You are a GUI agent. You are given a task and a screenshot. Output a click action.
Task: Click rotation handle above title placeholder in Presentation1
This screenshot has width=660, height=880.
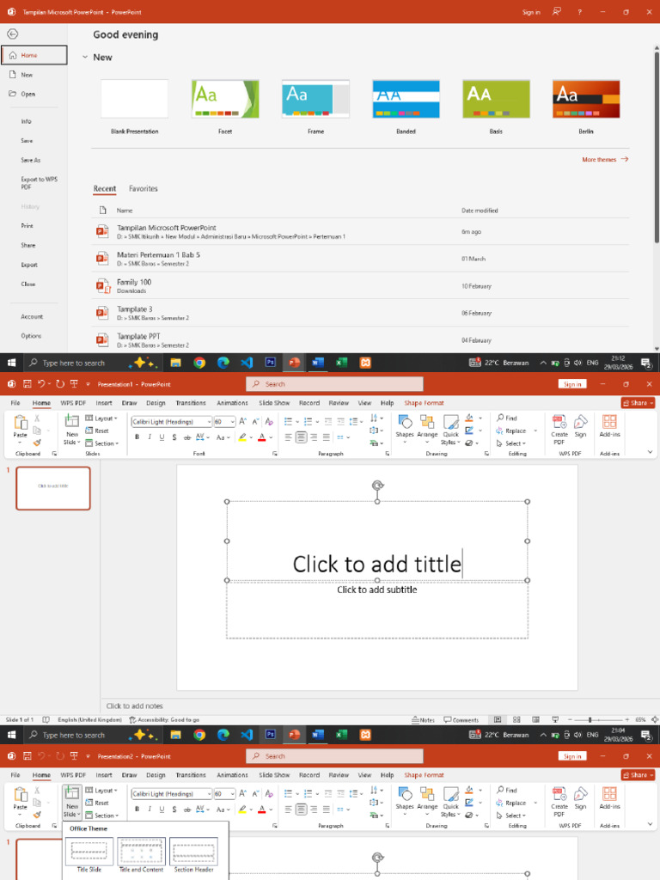pyautogui.click(x=378, y=486)
